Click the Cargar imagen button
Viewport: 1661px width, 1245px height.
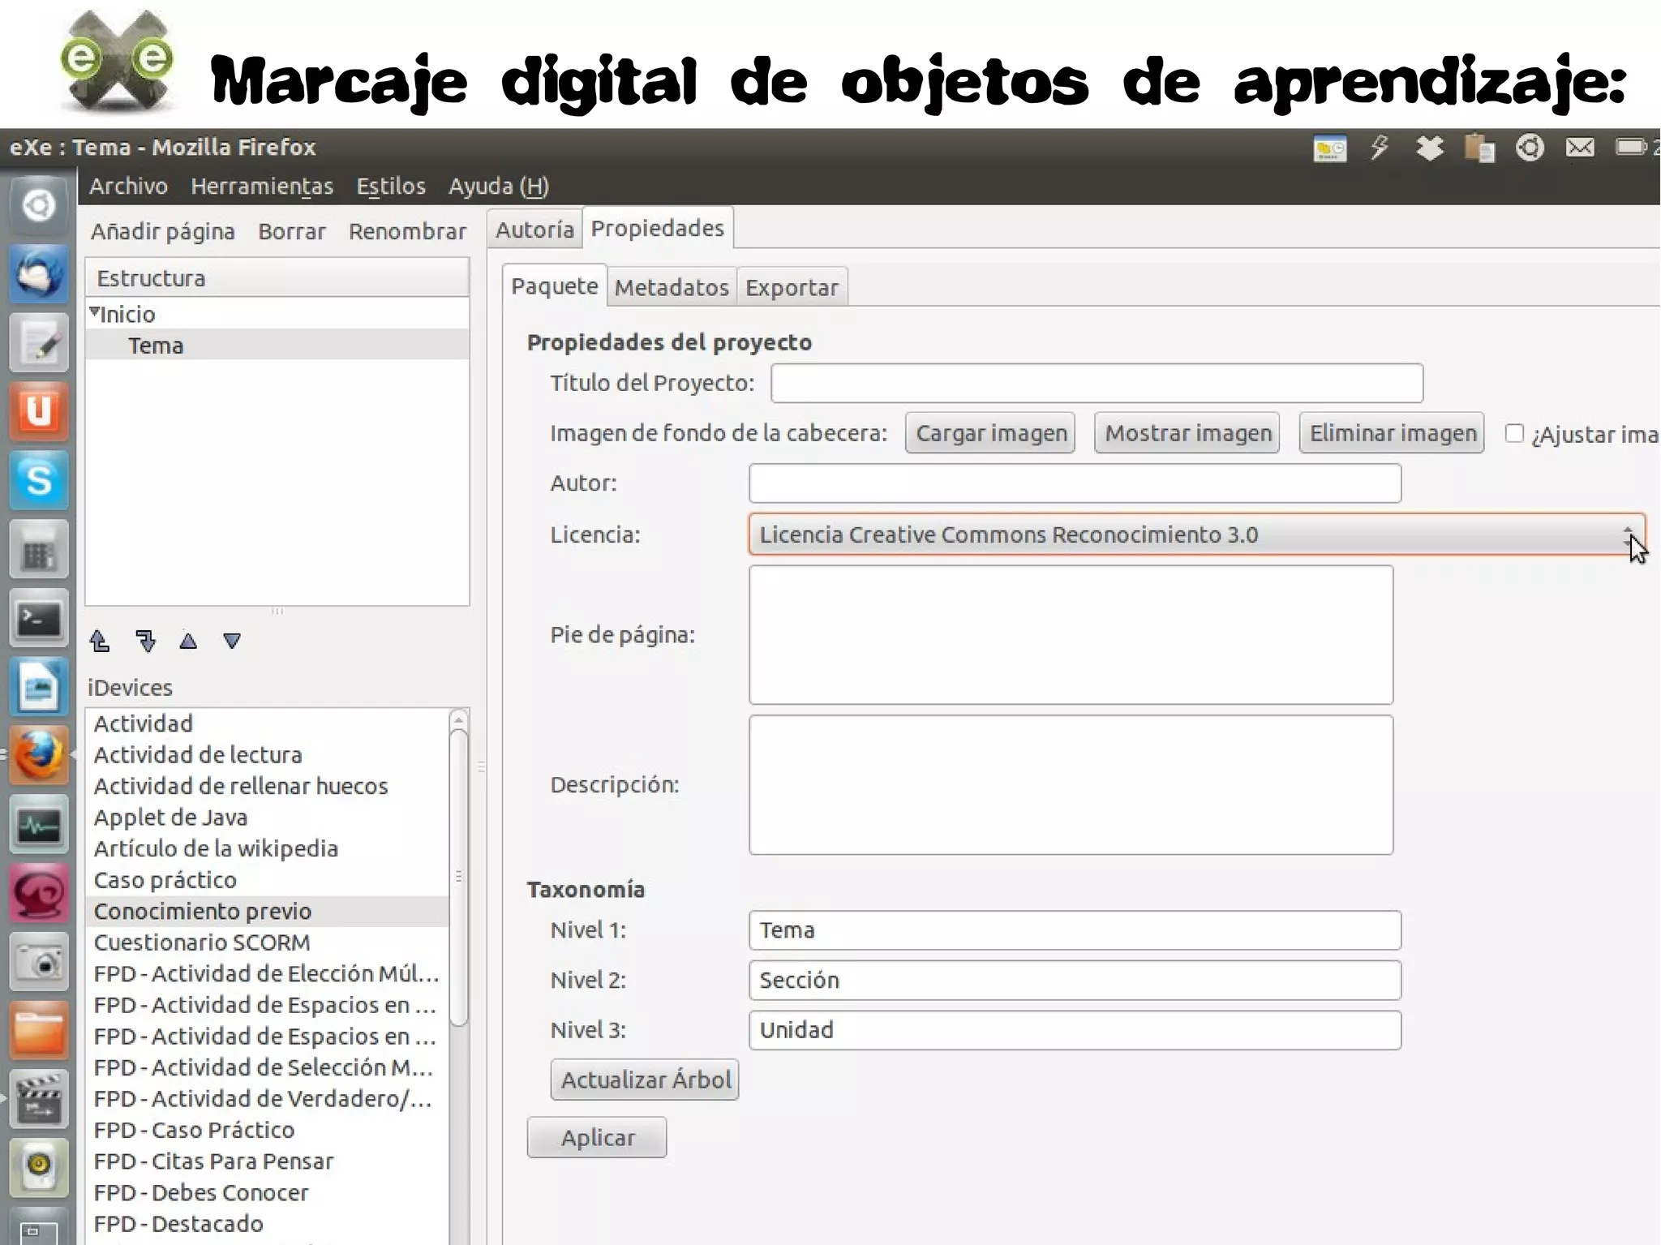tap(989, 433)
